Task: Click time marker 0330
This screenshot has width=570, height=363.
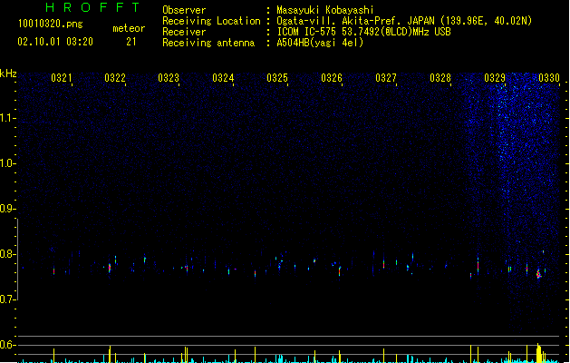Action: click(x=549, y=78)
